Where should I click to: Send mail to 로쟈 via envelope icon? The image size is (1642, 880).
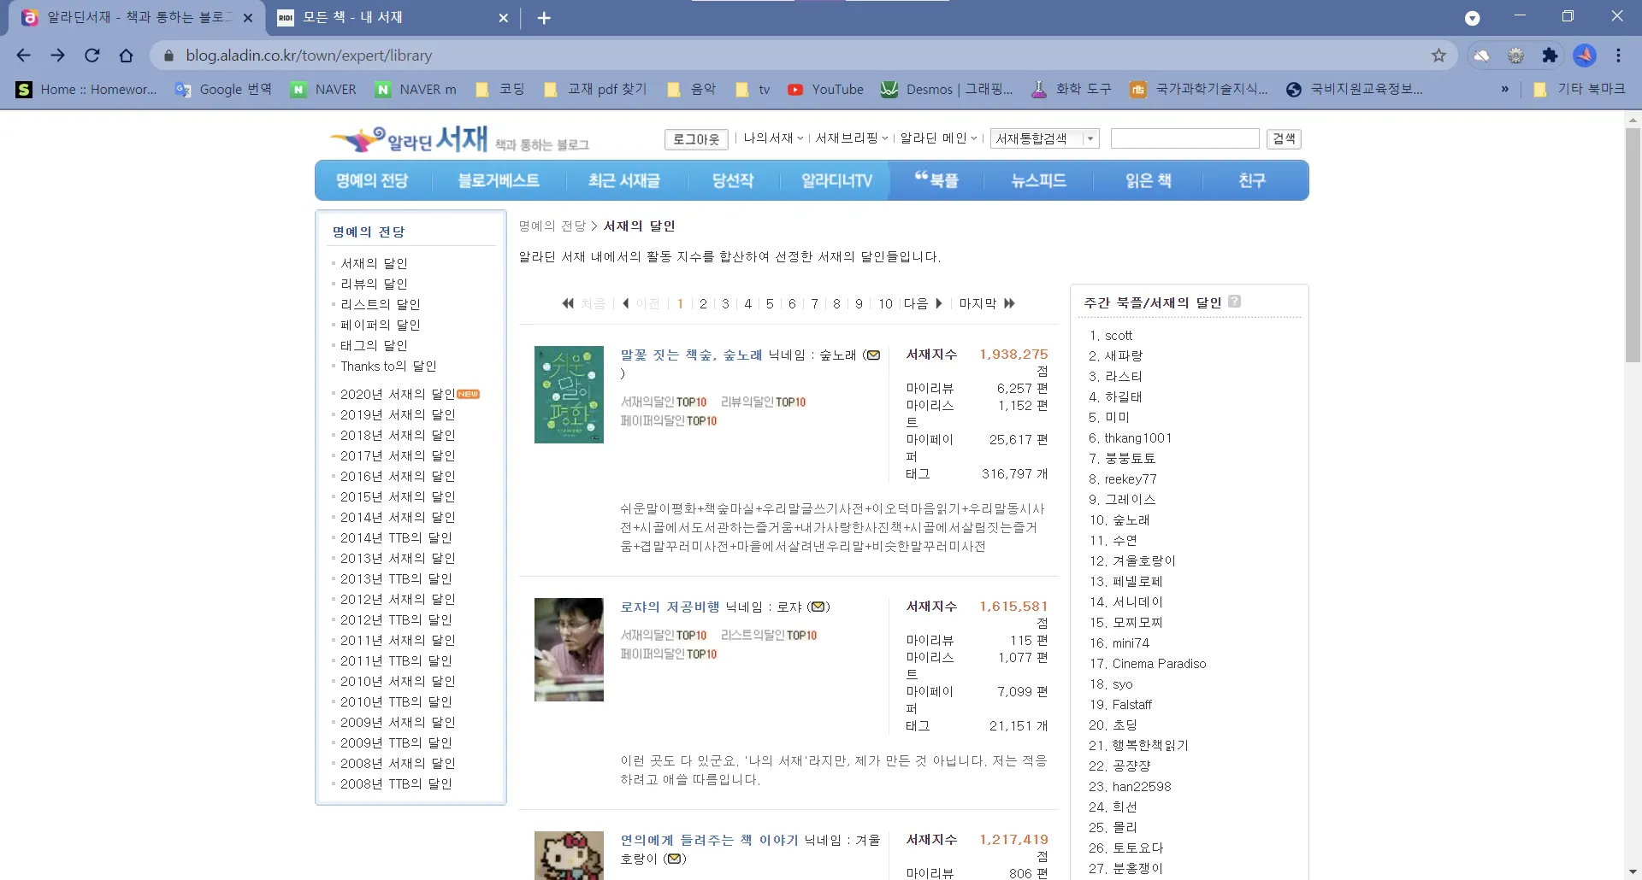818,607
